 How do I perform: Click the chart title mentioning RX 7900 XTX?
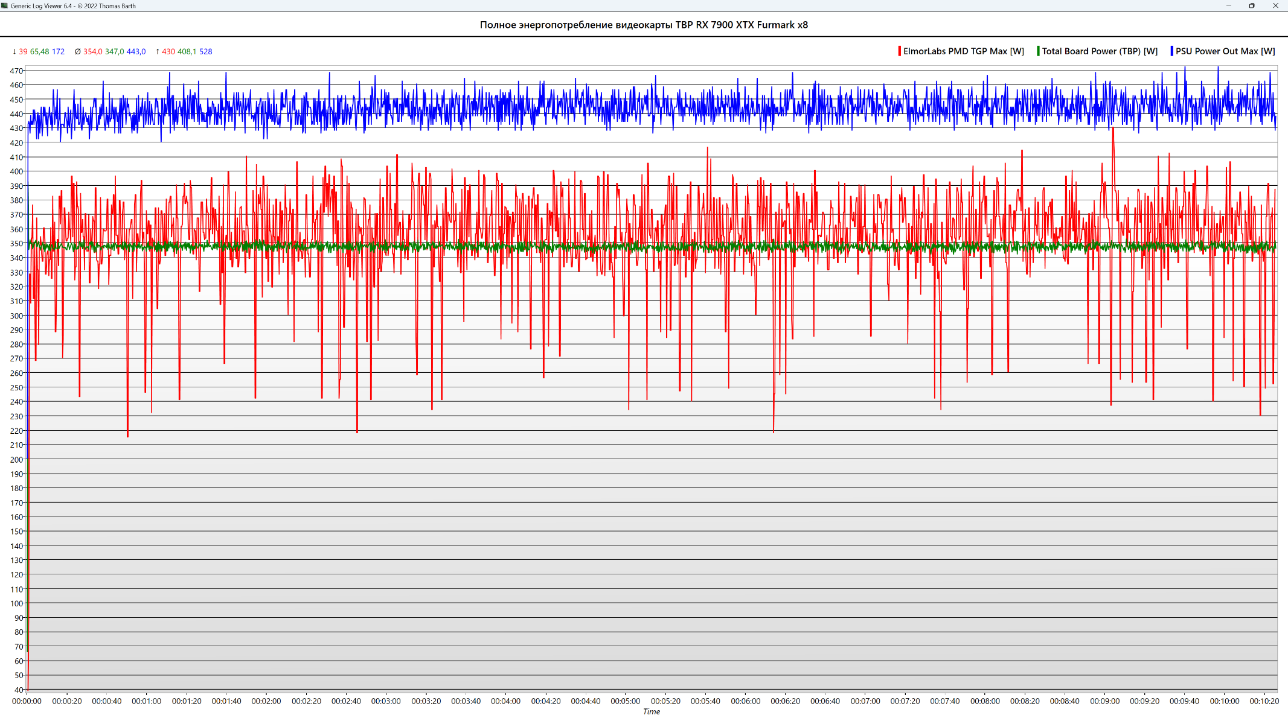(x=644, y=25)
